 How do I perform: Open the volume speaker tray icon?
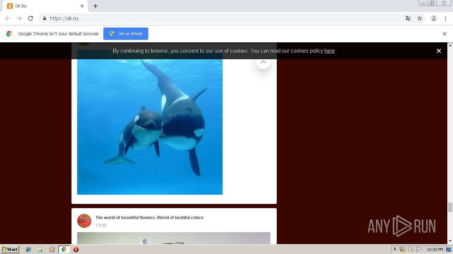[x=411, y=249]
